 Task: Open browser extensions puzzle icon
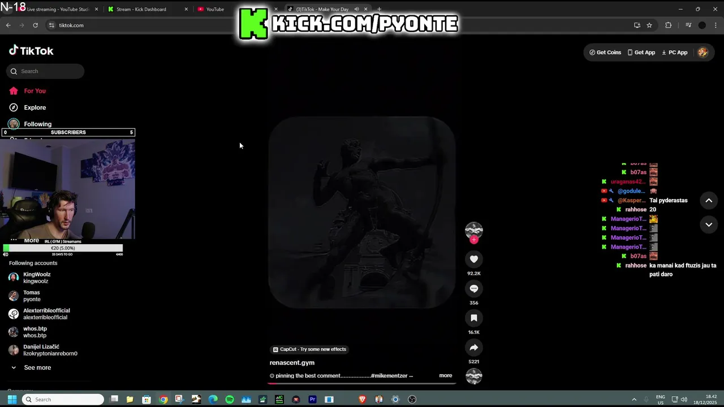coord(668,25)
